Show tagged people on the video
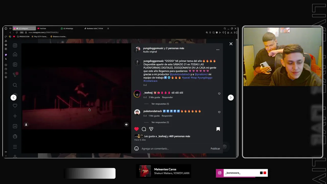This screenshot has height=184, width=327. (26, 124)
